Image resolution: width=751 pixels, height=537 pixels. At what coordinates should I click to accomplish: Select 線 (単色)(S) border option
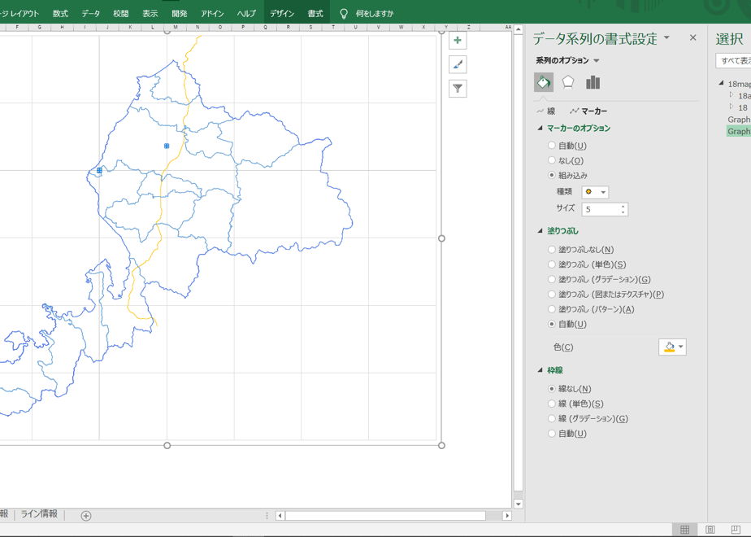pos(575,404)
